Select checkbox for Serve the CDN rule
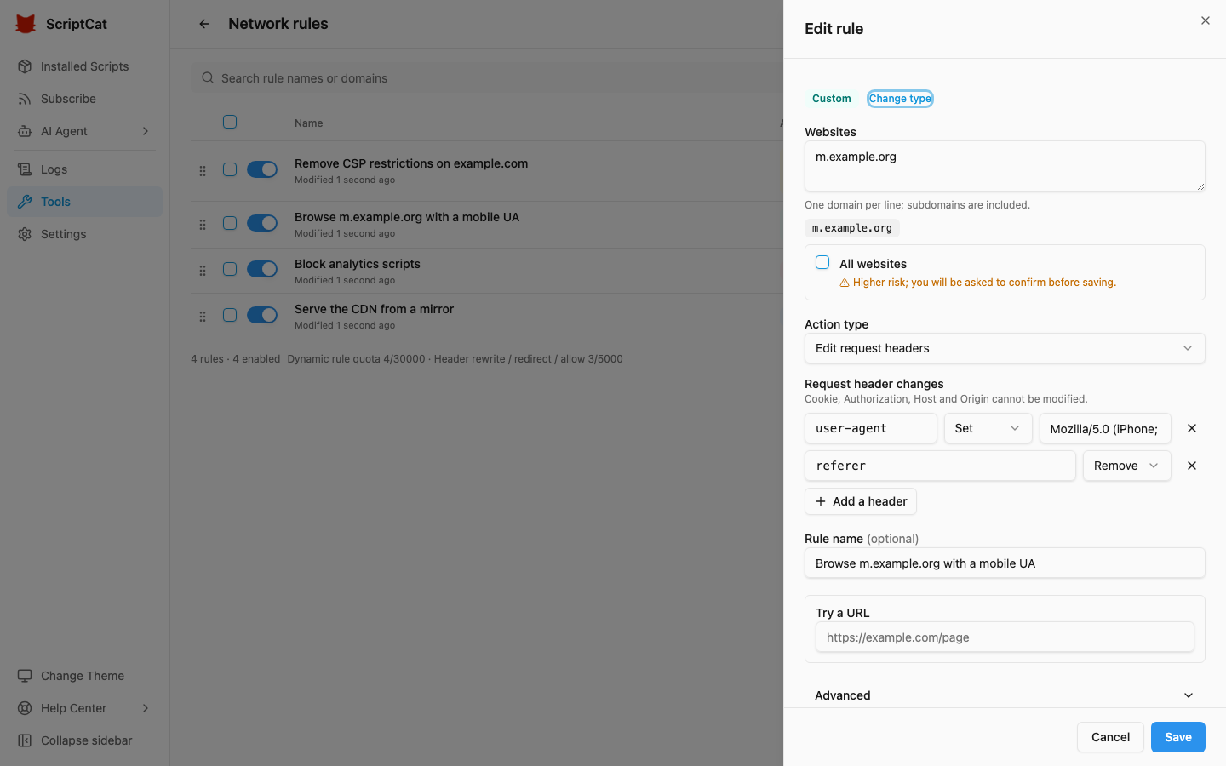Viewport: 1226px width, 766px height. point(230,315)
